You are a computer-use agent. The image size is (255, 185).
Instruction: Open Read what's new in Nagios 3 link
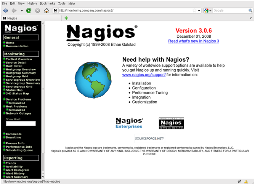coord(194,41)
